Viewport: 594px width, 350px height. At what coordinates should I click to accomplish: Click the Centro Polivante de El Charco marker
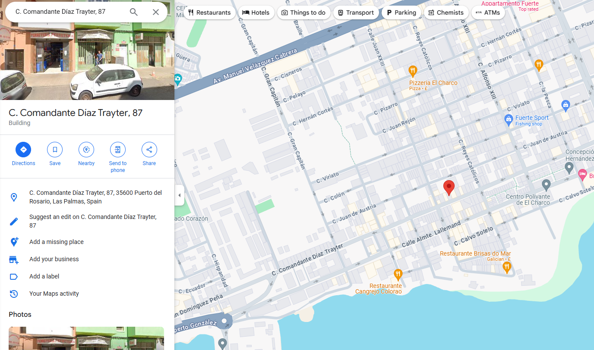[546, 185]
